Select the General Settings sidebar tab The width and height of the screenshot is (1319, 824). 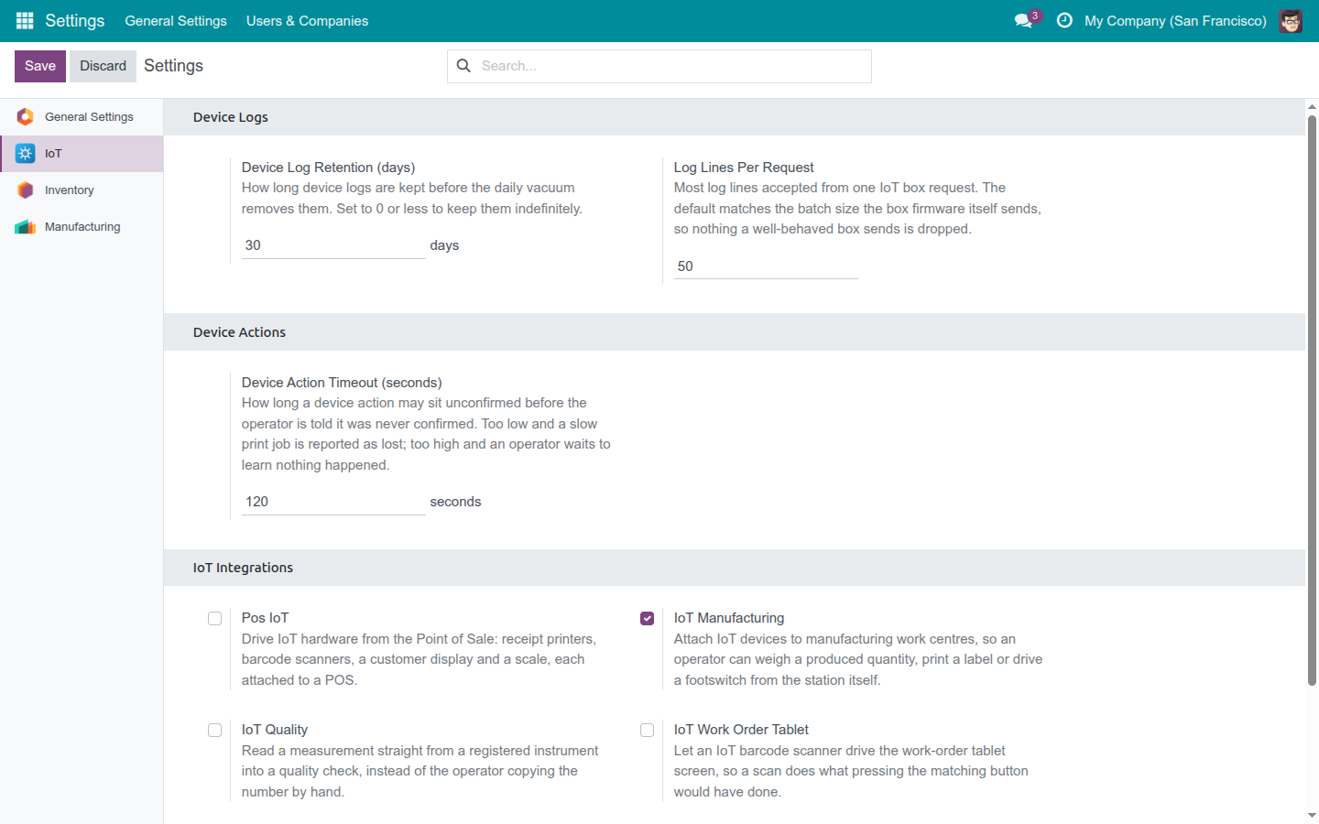tap(82, 116)
